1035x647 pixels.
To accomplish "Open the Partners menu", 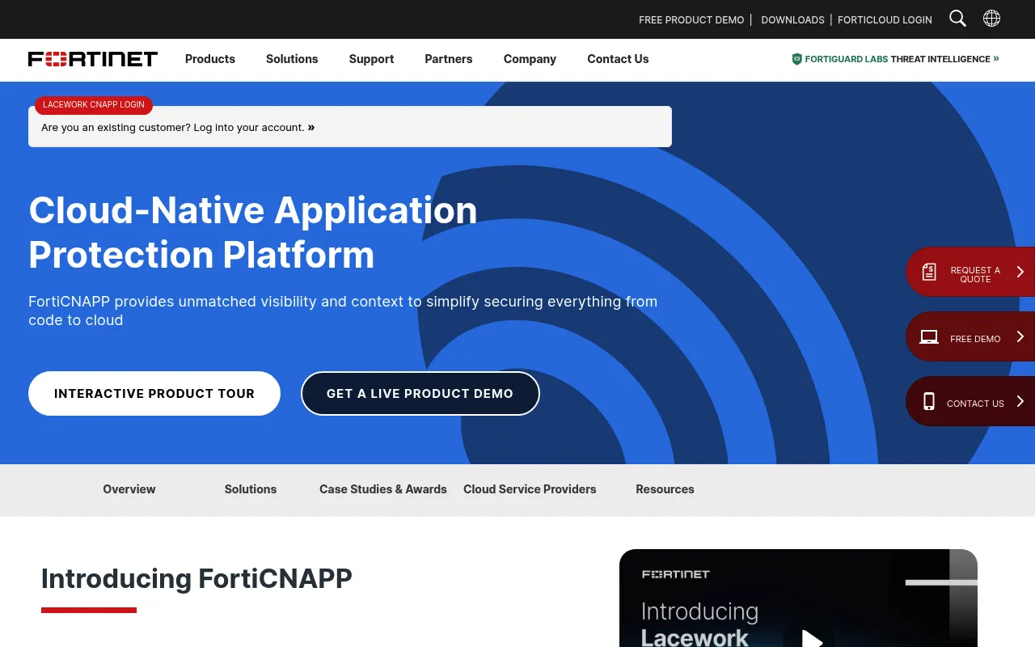I will pos(449,59).
